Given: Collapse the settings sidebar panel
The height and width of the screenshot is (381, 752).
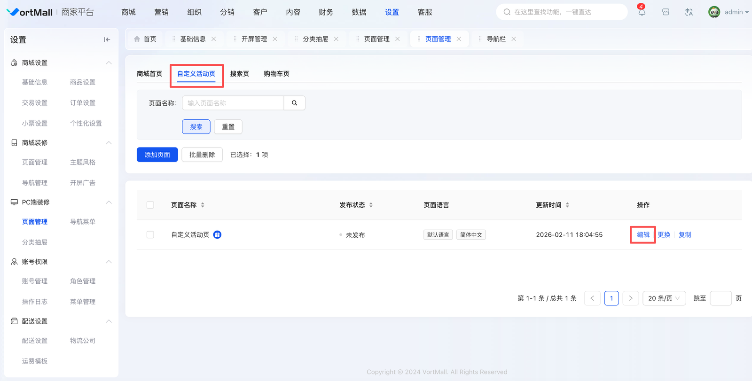Looking at the screenshot, I should coord(107,40).
